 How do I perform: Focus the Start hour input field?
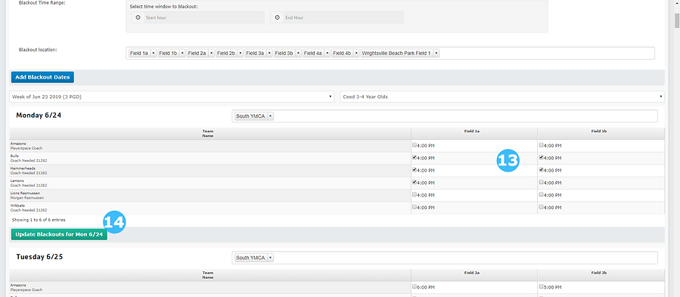(203, 18)
